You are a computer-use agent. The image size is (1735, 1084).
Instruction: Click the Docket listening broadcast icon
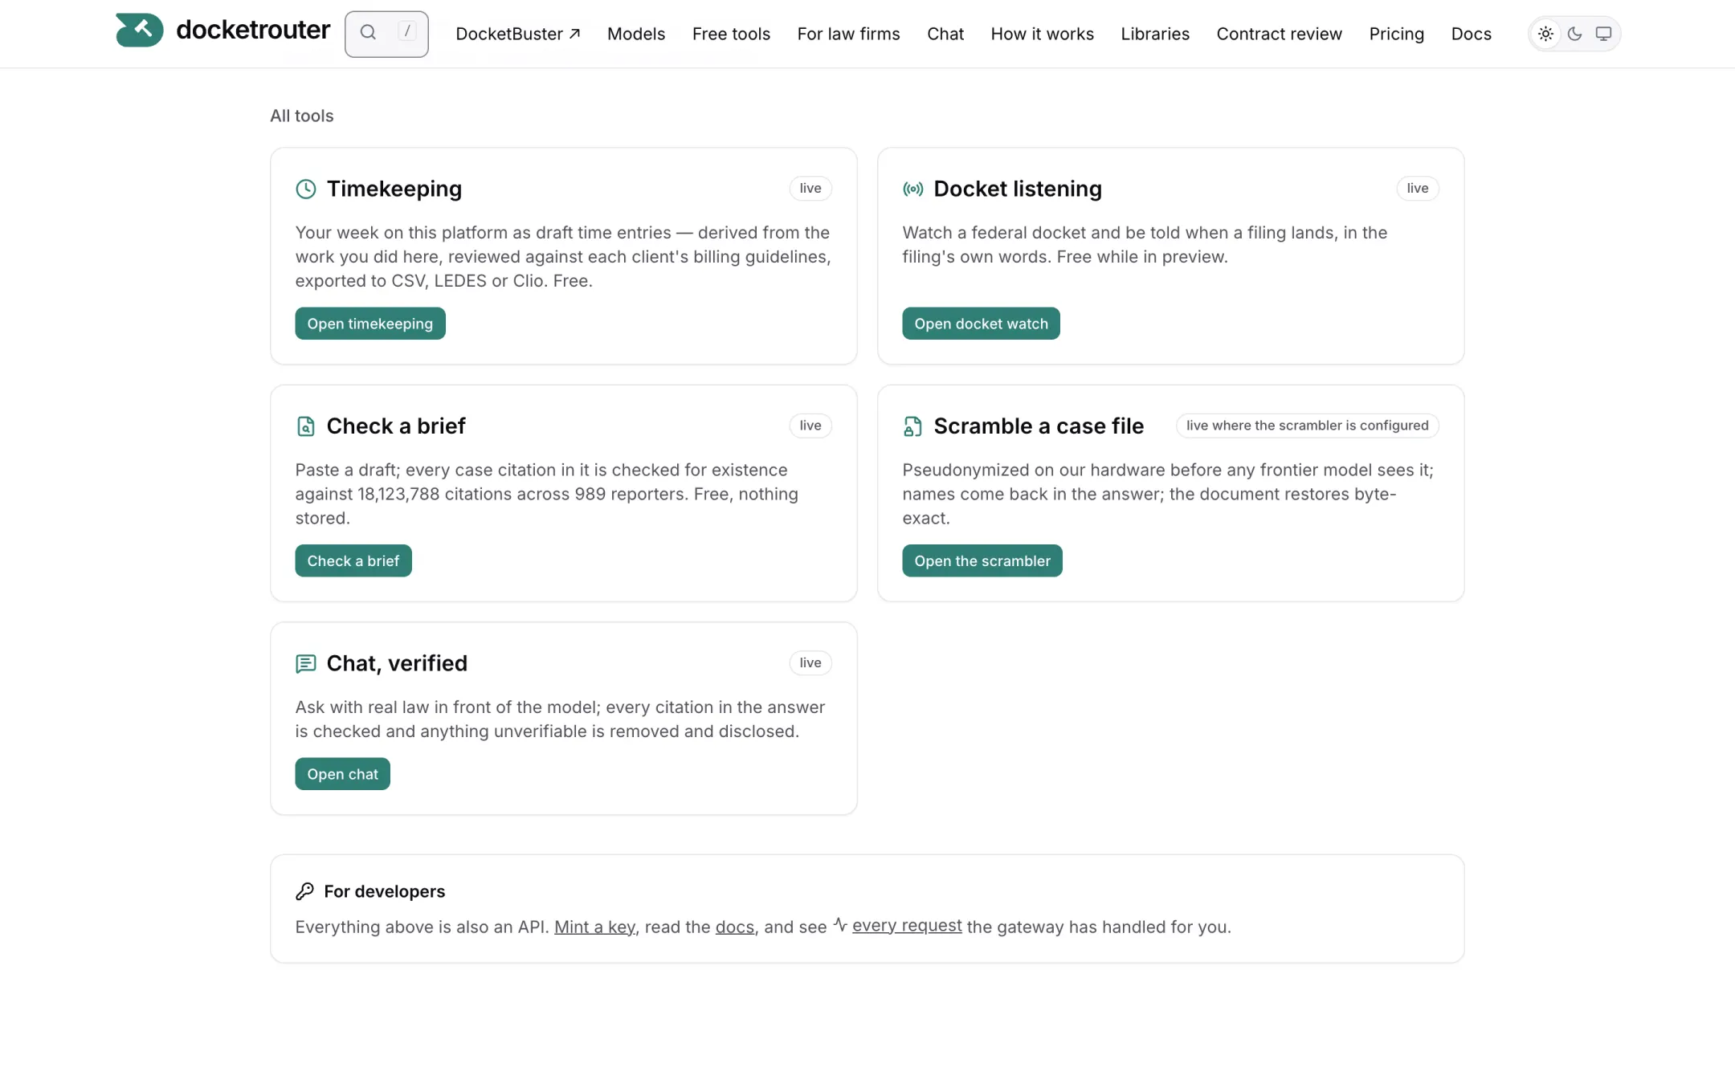click(x=913, y=189)
